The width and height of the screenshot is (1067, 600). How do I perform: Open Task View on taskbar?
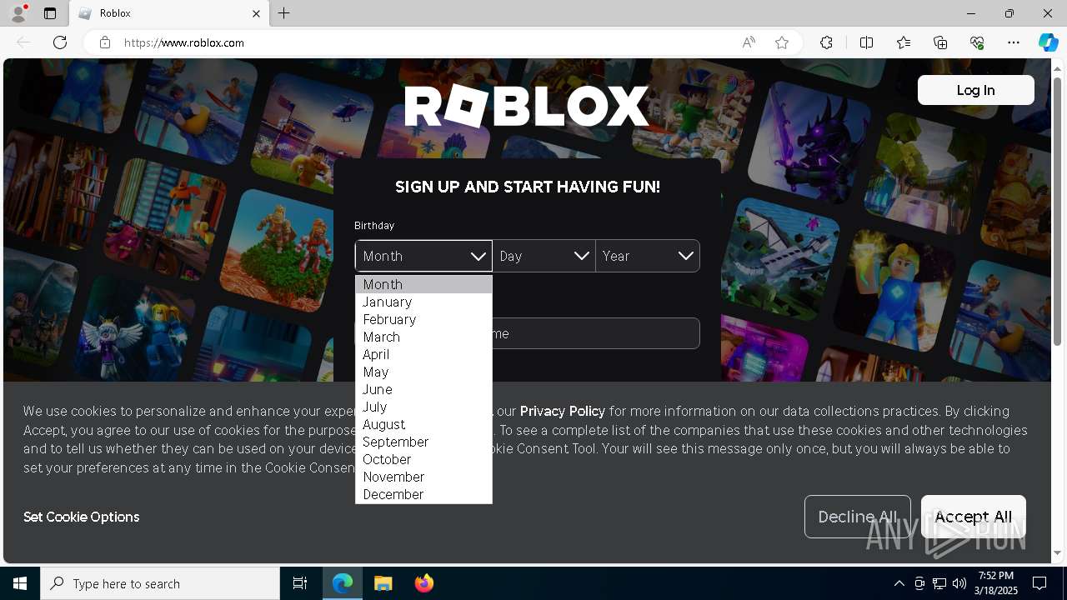(300, 583)
